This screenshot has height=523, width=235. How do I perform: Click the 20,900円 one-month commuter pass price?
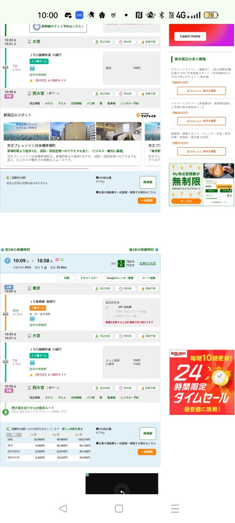tap(39, 440)
